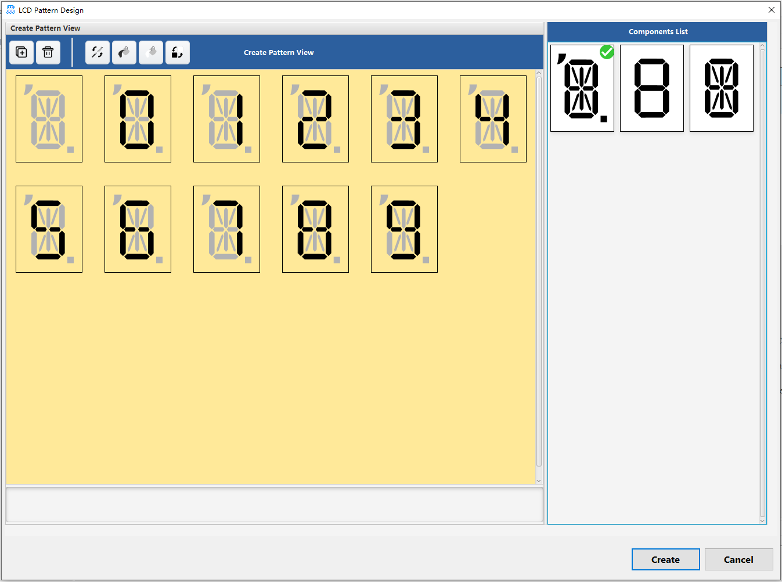The image size is (782, 582).
Task: Click the invert black-white segments icon
Action: (x=178, y=53)
